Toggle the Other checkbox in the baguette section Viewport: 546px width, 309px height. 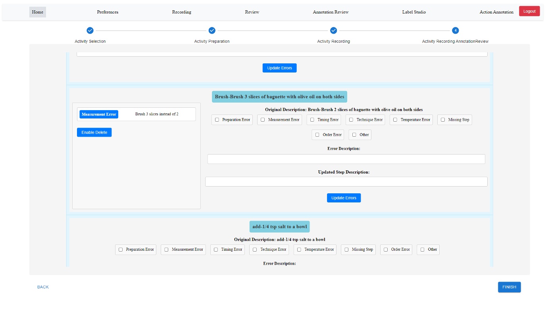click(354, 135)
